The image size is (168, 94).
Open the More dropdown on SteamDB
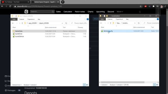(120, 11)
